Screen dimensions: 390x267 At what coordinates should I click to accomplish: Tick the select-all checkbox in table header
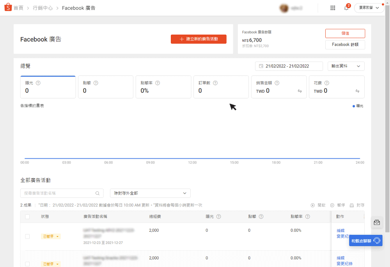(27, 217)
